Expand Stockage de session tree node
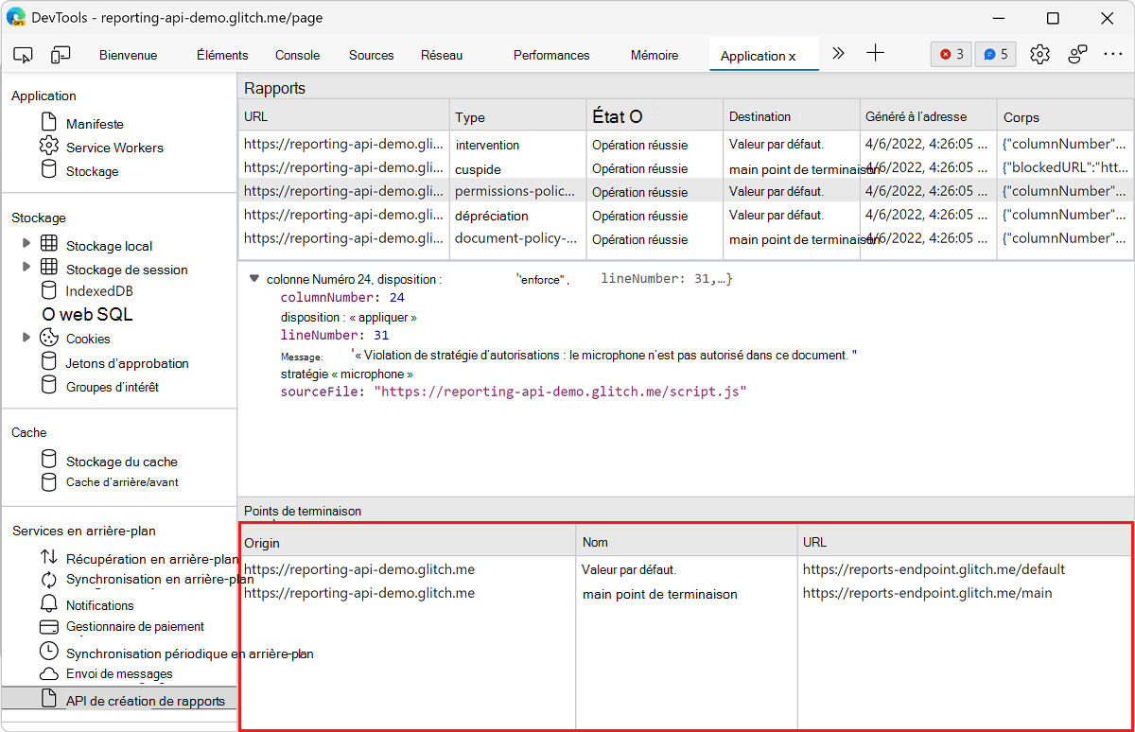Screen dimensions: 1135x732 point(26,268)
